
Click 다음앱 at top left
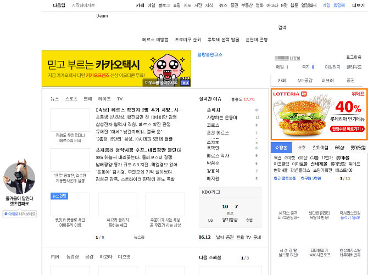coord(59,5)
